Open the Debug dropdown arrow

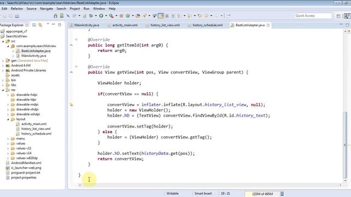click(95, 16)
